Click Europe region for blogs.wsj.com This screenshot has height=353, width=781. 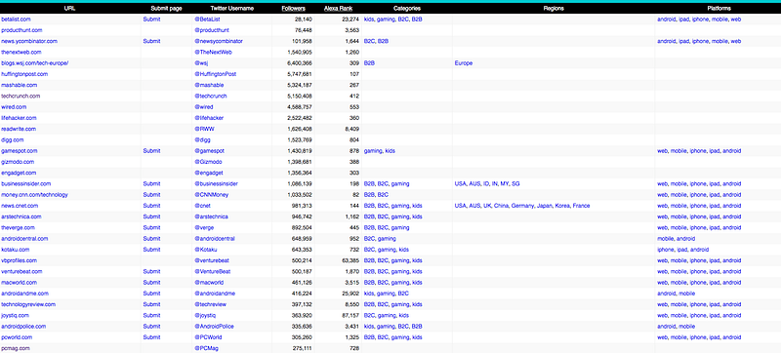point(464,63)
